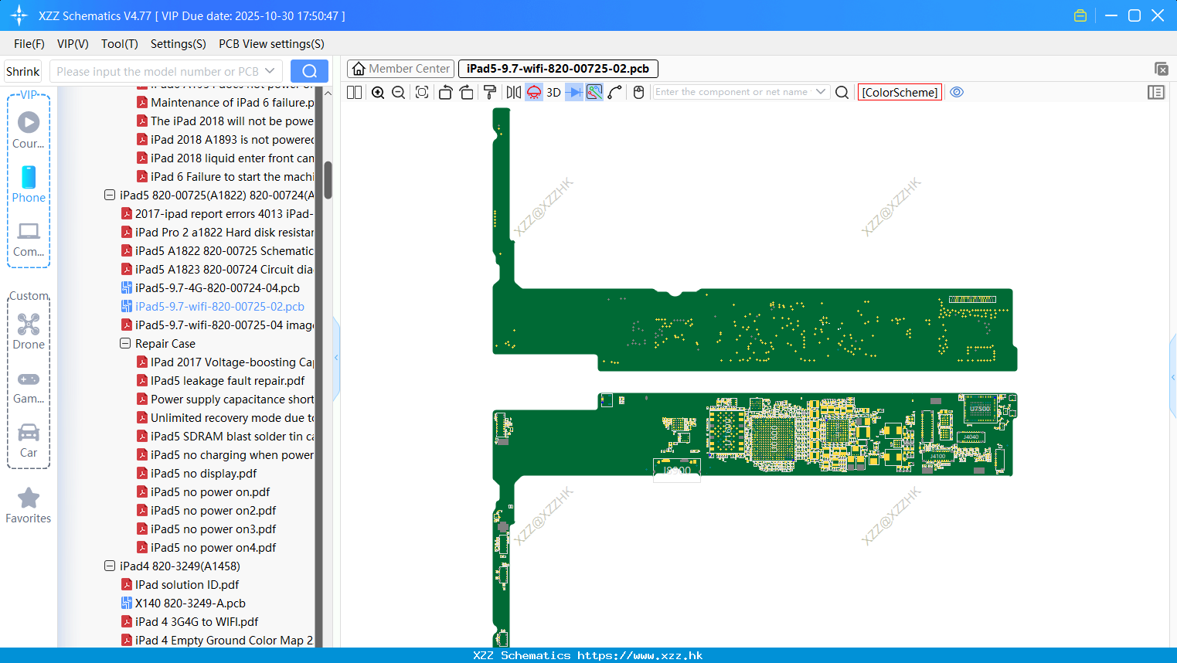
Task: Open the right side panel layout icon
Action: point(1156,92)
